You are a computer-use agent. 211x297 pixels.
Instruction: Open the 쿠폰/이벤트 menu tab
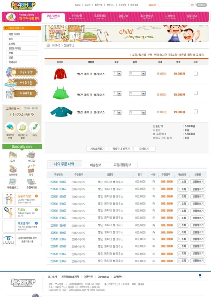(53, 17)
